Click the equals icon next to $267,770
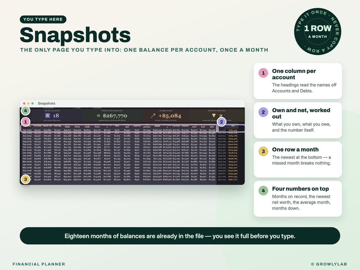360x270 pixels. pyautogui.click(x=98, y=116)
